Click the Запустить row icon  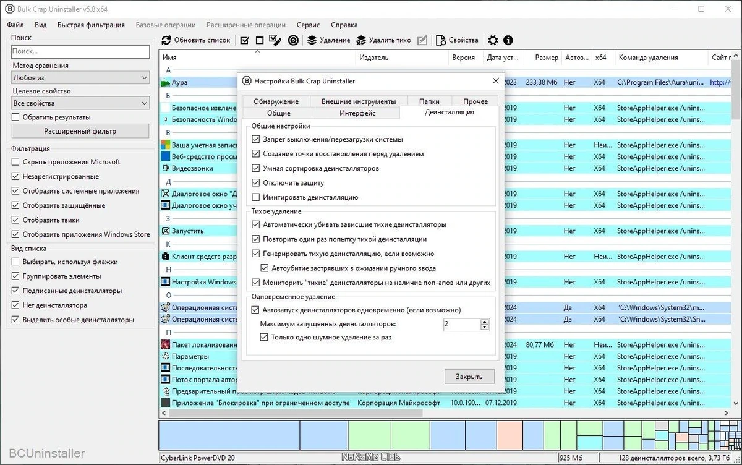(165, 231)
